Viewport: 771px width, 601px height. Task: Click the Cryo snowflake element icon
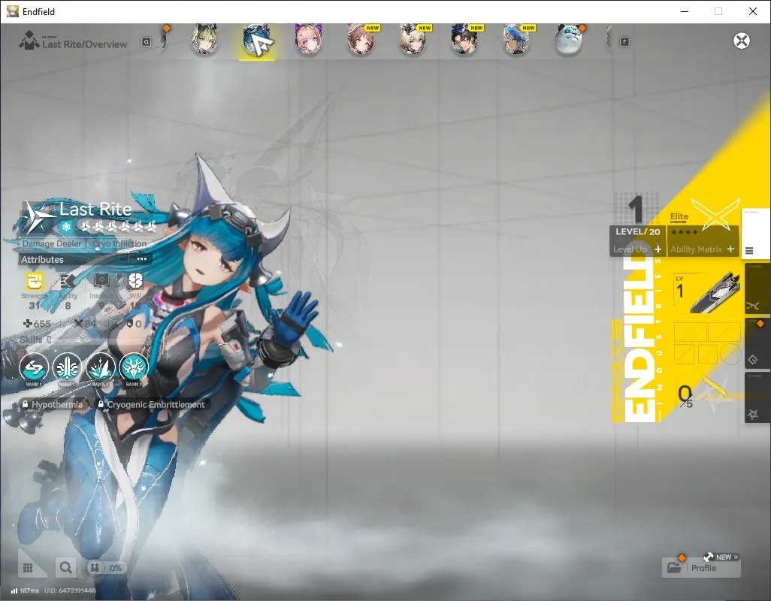[66, 227]
